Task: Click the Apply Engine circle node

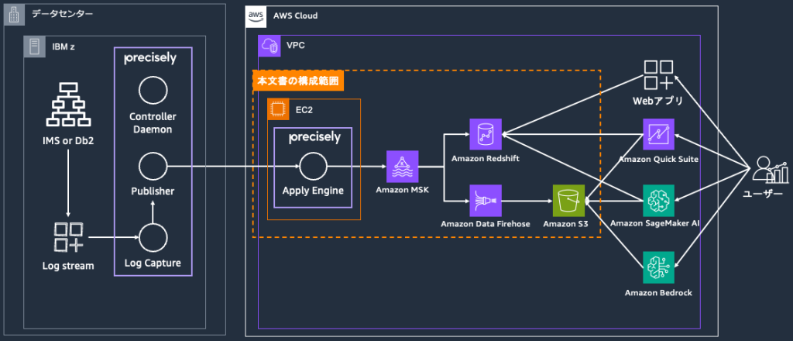Action: pyautogui.click(x=313, y=167)
